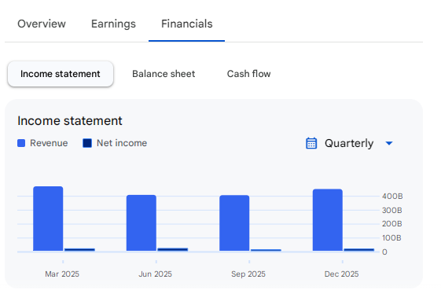Click the Income statement chart heading
441x294 pixels.
(70, 121)
